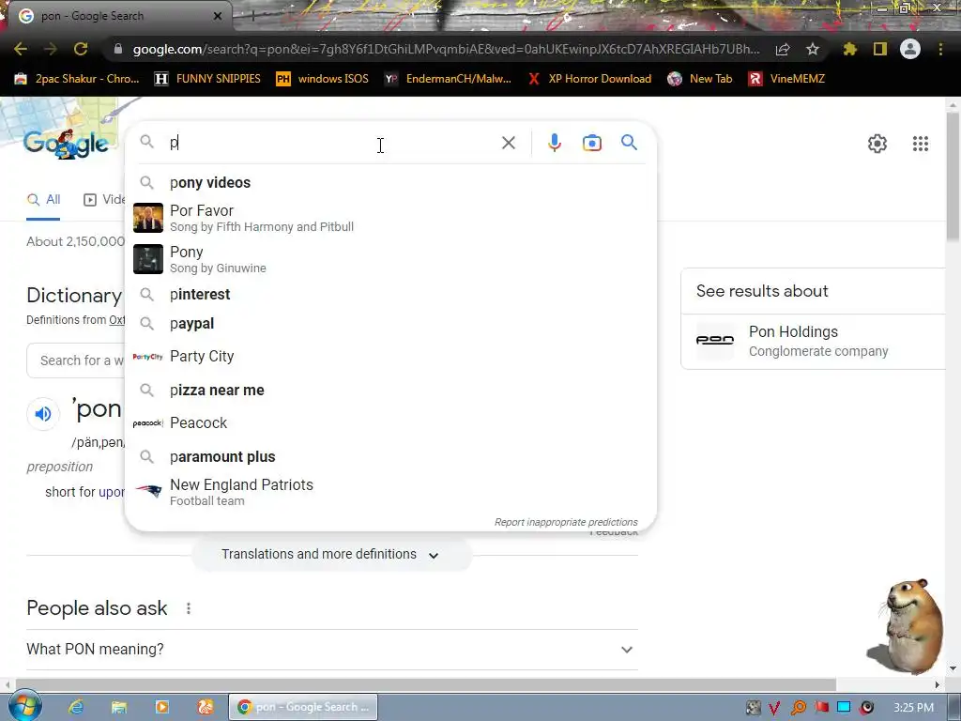Open Windows Explorer folder on taskbar

pos(118,707)
